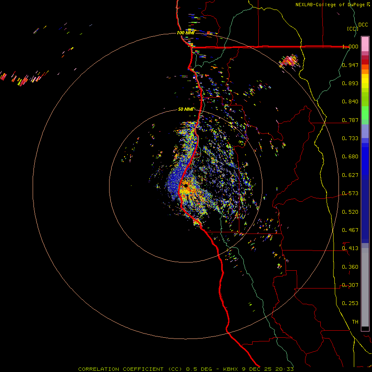Click the TH threshold label on the scale
The height and width of the screenshot is (372, 372).
coord(355,322)
